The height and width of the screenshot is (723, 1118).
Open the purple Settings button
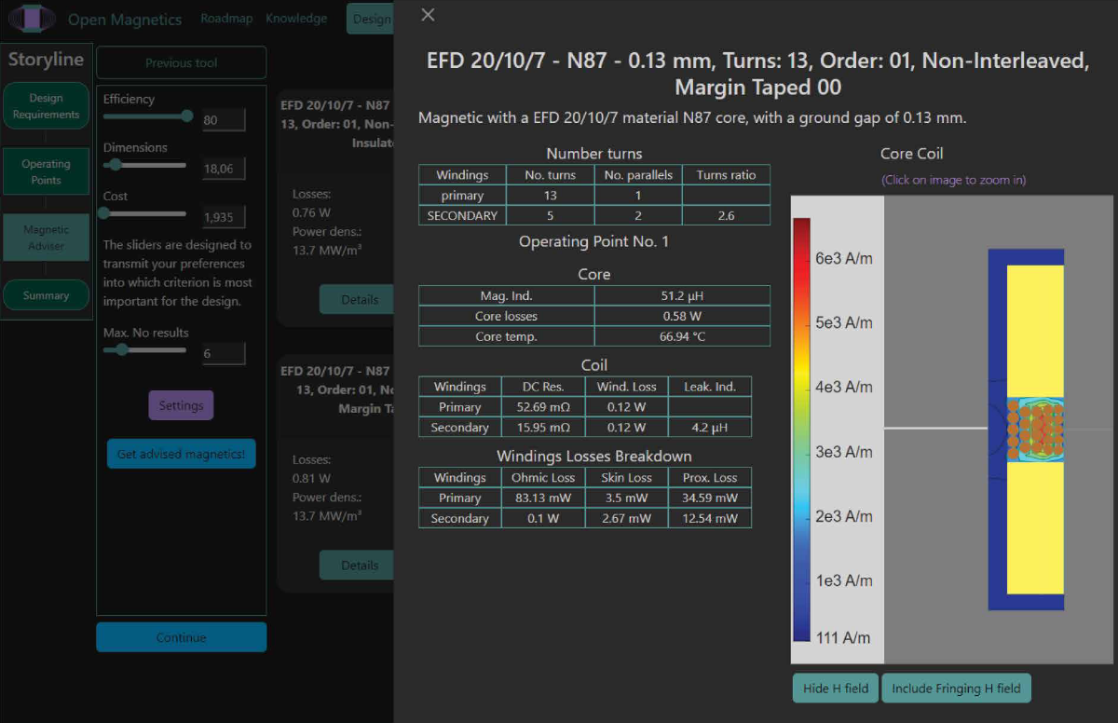click(x=181, y=405)
